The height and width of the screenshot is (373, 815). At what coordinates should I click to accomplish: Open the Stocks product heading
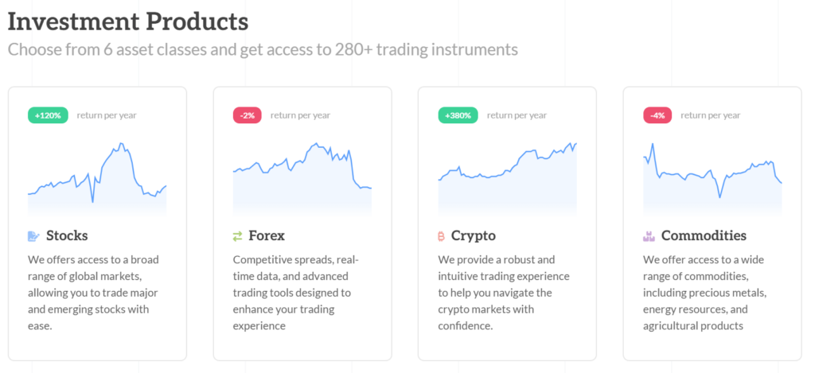click(x=67, y=235)
